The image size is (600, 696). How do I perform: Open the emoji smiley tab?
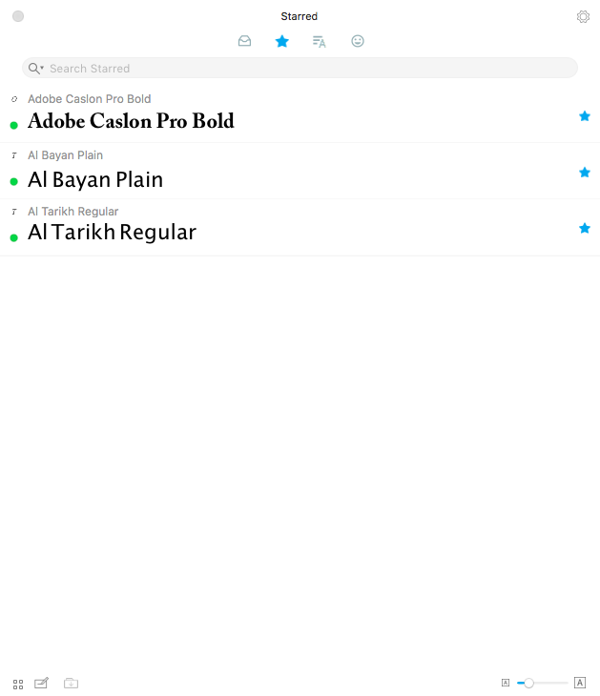click(x=358, y=41)
